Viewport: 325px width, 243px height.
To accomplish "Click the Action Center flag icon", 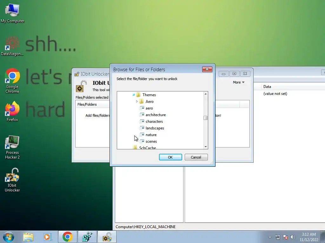I will point(285,237).
